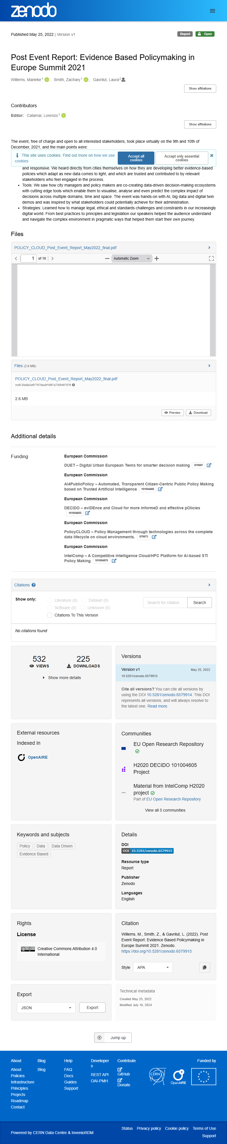
Task: Enter fullscreen mode in PDF previewer
Action: coord(211,258)
